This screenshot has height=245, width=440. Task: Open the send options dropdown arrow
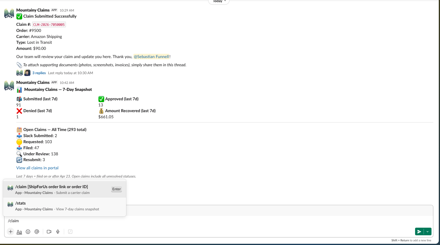click(428, 232)
